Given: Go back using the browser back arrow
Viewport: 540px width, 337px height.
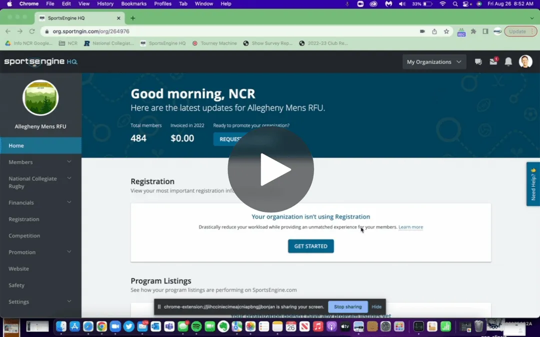Looking at the screenshot, I should (x=8, y=31).
